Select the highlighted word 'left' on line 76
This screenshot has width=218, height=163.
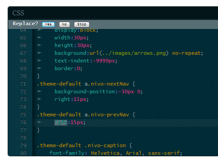[61, 122]
